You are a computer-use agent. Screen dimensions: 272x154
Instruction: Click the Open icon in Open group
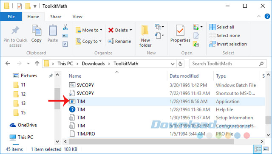196,27
